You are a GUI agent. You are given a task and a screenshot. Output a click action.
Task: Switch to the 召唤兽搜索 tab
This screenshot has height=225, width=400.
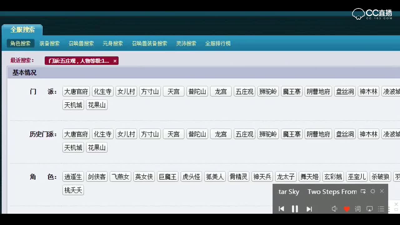pyautogui.click(x=81, y=43)
